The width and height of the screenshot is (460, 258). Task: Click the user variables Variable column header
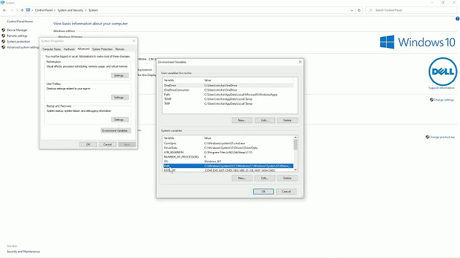point(183,80)
